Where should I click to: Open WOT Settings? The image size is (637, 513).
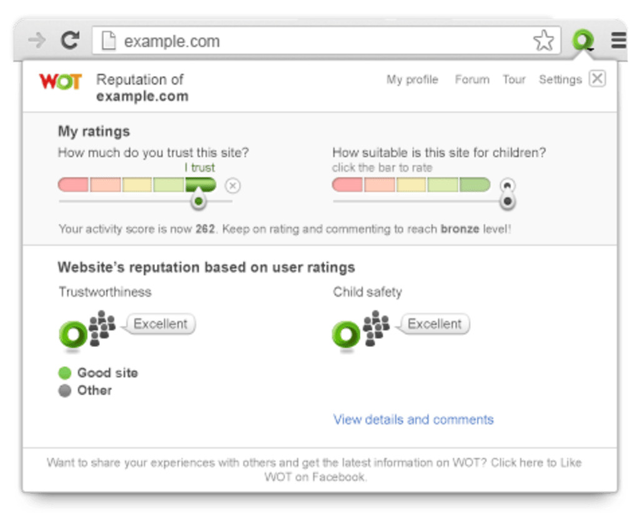(560, 80)
